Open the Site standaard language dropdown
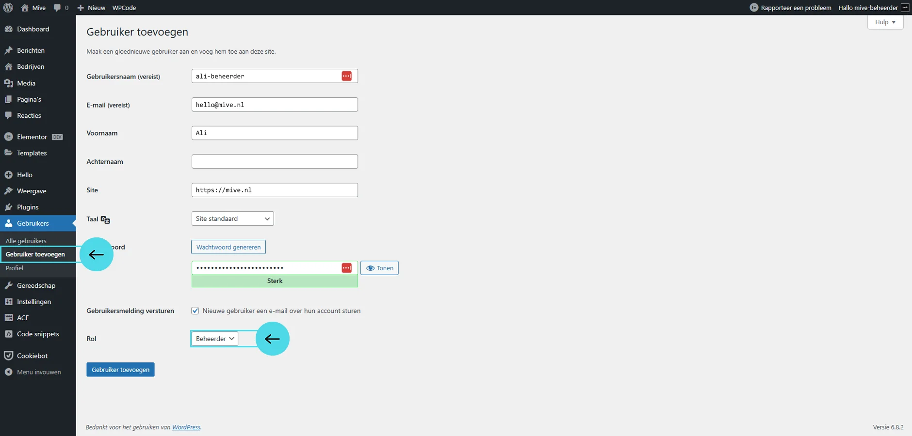Viewport: 912px width, 436px height. (x=232, y=218)
